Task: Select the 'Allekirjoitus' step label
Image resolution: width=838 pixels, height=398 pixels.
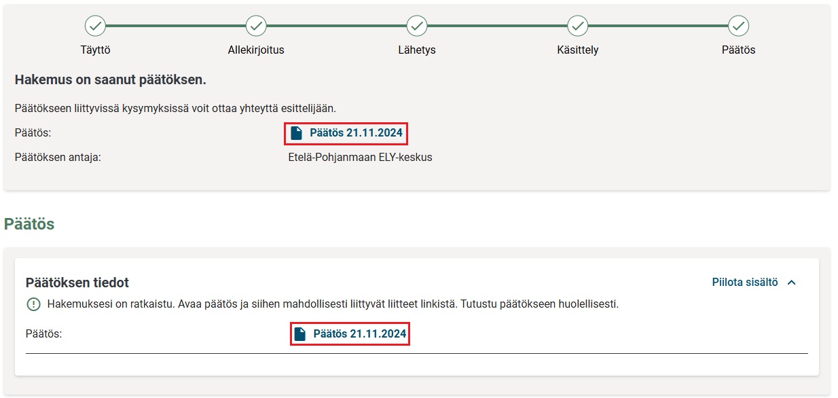Action: [x=256, y=50]
